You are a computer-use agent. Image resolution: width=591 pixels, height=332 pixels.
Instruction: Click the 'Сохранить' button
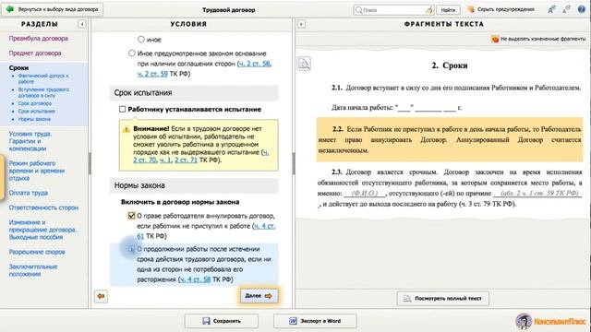point(222,321)
